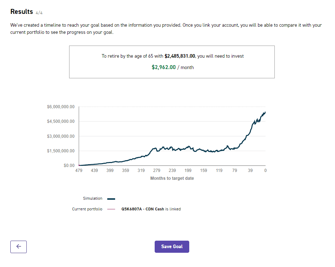Image resolution: width=335 pixels, height=267 pixels.
Task: Click the $6,000,000.00 y-axis label
Action: coord(61,107)
